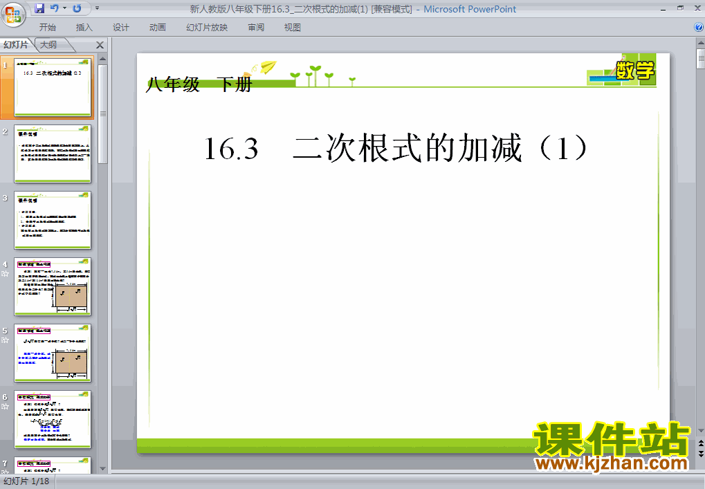Close the PowerPoint window

[x=698, y=8]
